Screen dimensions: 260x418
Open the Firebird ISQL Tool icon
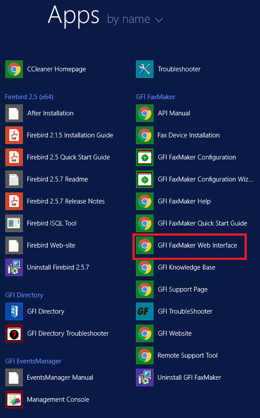(x=14, y=223)
